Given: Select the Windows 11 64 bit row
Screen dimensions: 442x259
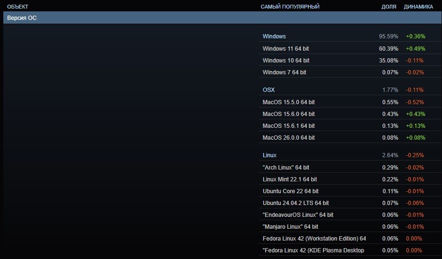Looking at the screenshot, I should [350, 49].
